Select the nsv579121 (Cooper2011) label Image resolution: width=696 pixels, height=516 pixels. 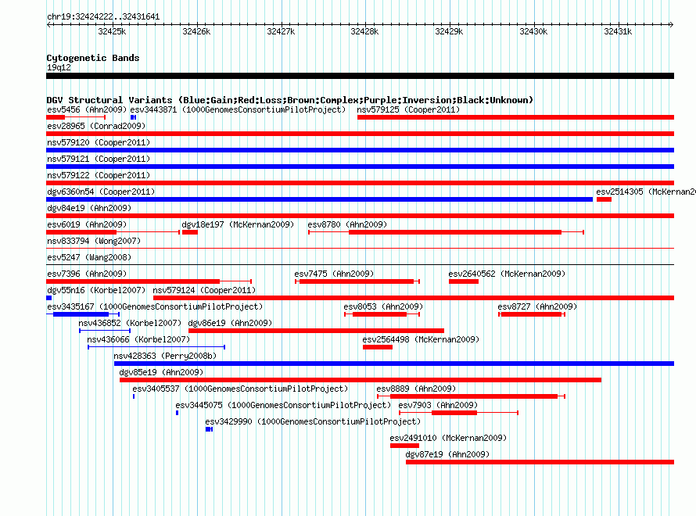99,159
